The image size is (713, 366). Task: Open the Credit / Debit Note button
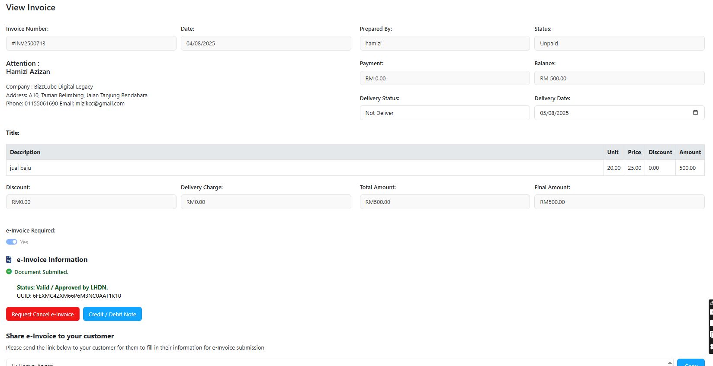[x=112, y=314]
